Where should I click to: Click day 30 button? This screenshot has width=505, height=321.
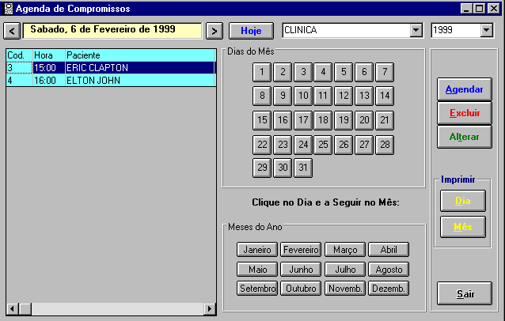pyautogui.click(x=283, y=168)
